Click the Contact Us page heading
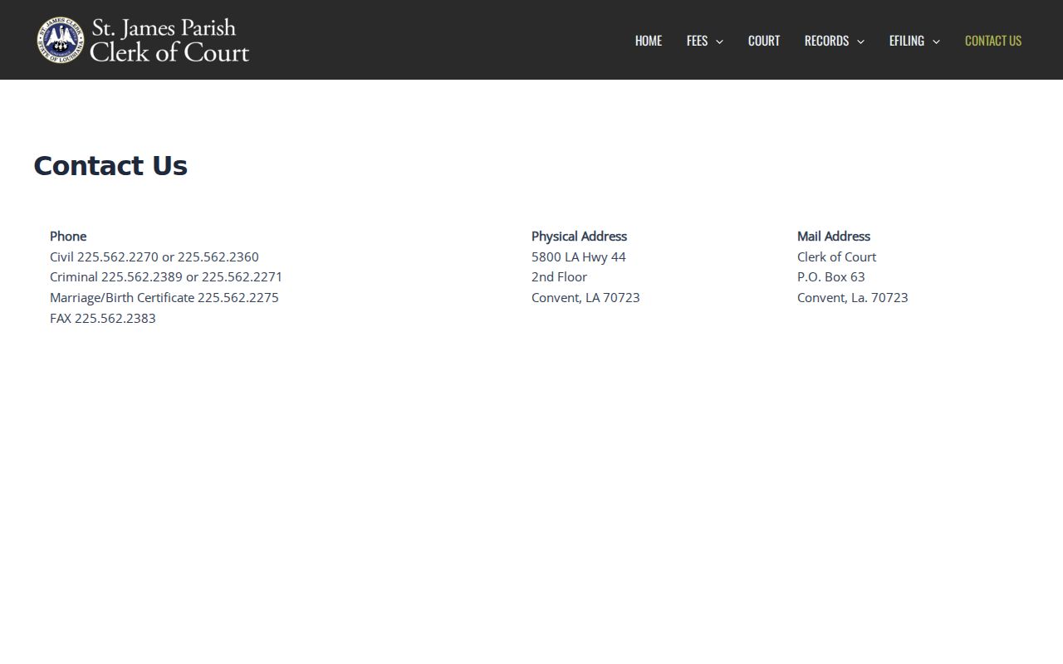The image size is (1063, 664). (110, 166)
